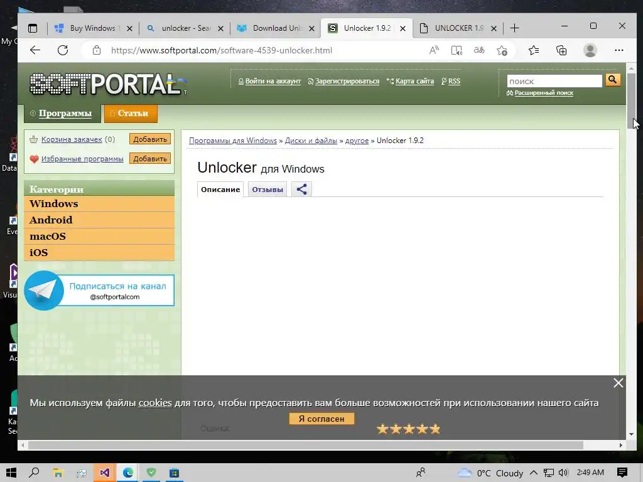Screen dimensions: 643x482
Task: Close the Unlocker 1.9.2 tab
Action: coord(403,28)
